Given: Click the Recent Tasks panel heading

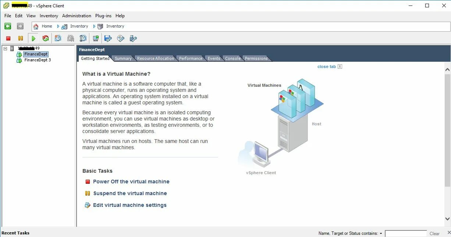Looking at the screenshot, I should [15, 233].
